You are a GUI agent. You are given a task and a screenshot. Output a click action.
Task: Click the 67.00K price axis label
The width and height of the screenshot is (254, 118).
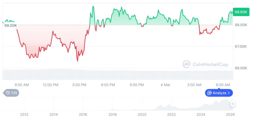(x=241, y=46)
